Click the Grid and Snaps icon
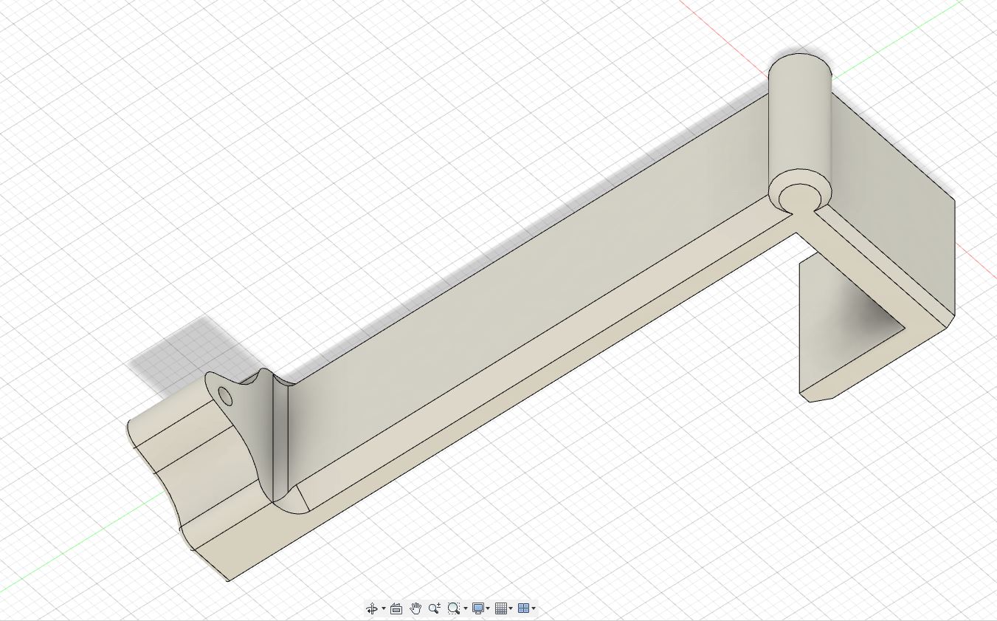This screenshot has width=997, height=621. pyautogui.click(x=503, y=608)
